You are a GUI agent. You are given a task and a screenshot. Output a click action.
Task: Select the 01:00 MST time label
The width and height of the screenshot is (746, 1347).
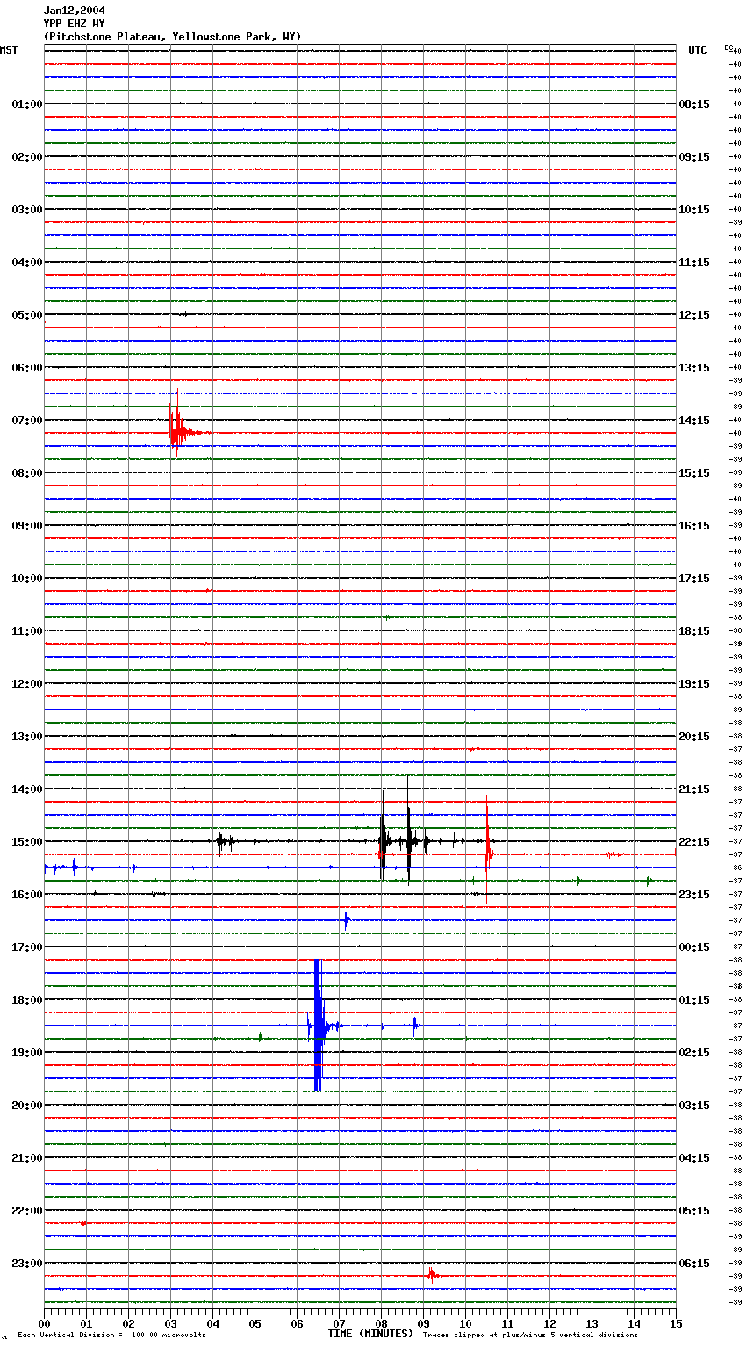pyautogui.click(x=26, y=104)
